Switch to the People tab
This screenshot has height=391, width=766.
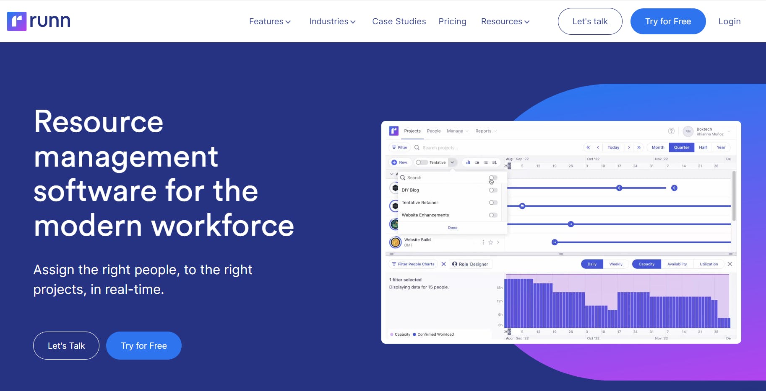point(434,131)
